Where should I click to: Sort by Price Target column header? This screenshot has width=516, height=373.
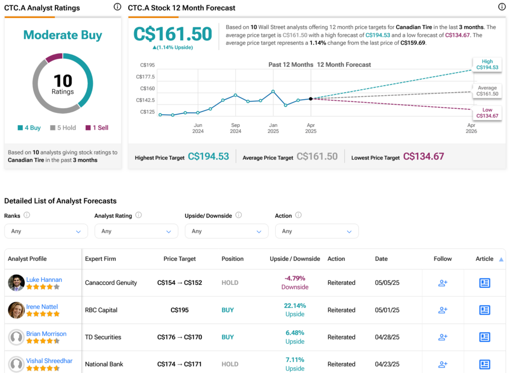(x=179, y=259)
